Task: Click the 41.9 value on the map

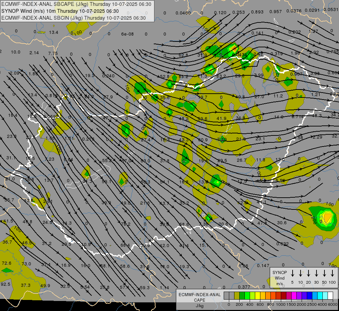Action: pyautogui.click(x=221, y=119)
